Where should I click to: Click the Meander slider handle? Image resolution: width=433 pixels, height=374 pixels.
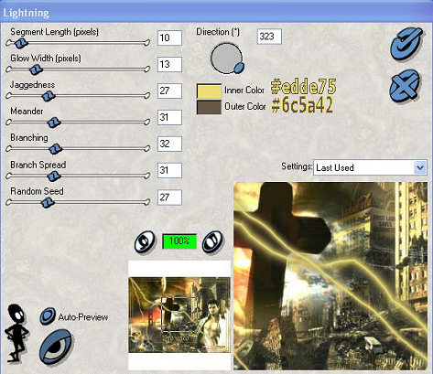tap(54, 123)
